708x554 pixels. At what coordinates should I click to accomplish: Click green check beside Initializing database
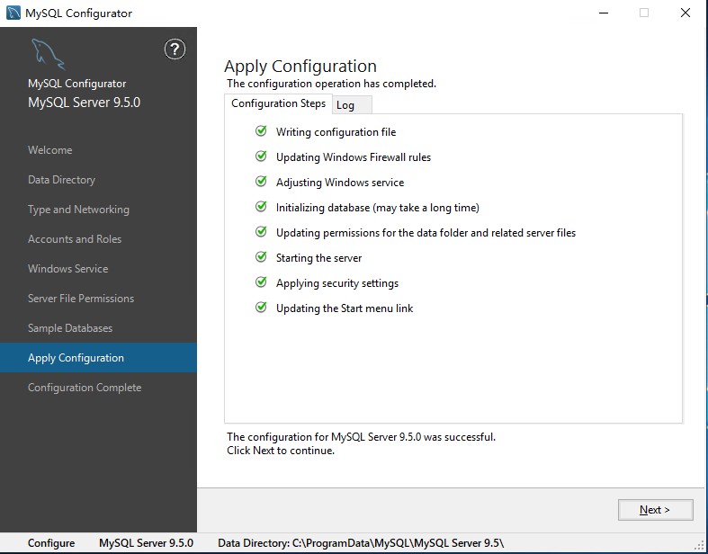pyautogui.click(x=261, y=207)
